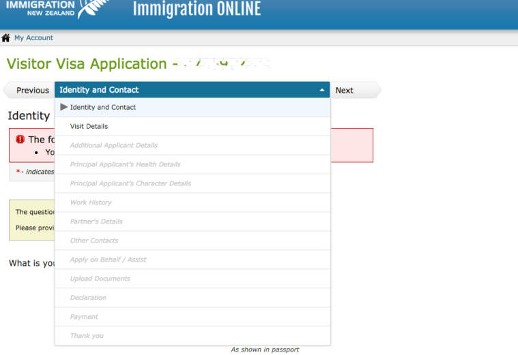Collapse the Identity and Contact dropdown arrow
518x355 pixels.
(x=322, y=90)
